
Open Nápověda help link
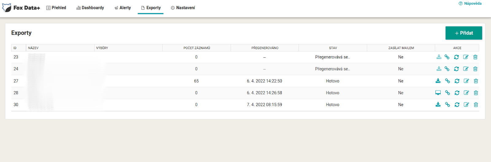point(470,3)
